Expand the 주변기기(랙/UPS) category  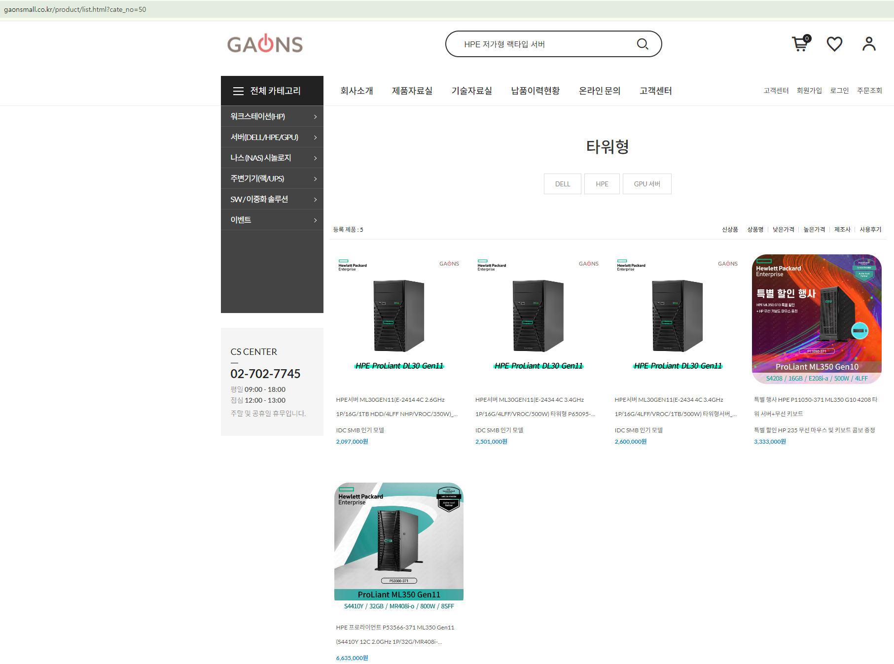click(272, 178)
